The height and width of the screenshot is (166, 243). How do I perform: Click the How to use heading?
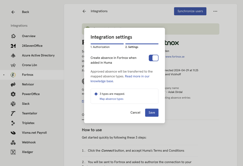click(92, 130)
